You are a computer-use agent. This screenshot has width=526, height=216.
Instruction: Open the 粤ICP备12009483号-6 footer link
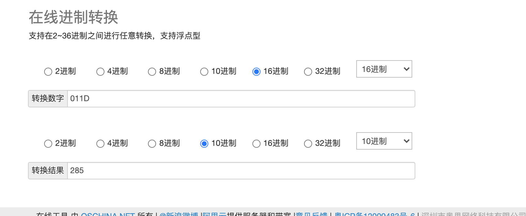(375, 214)
